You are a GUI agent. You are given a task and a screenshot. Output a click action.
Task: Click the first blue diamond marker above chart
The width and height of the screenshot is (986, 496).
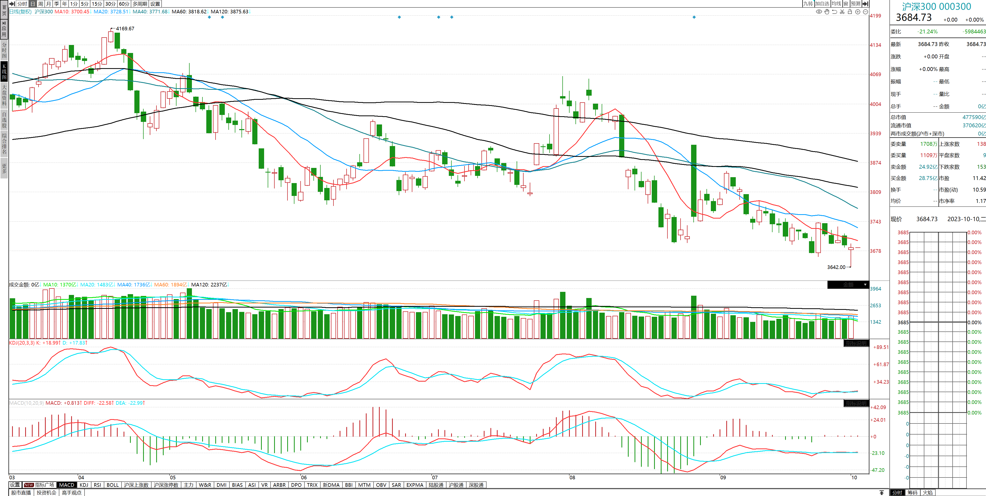coord(209,17)
